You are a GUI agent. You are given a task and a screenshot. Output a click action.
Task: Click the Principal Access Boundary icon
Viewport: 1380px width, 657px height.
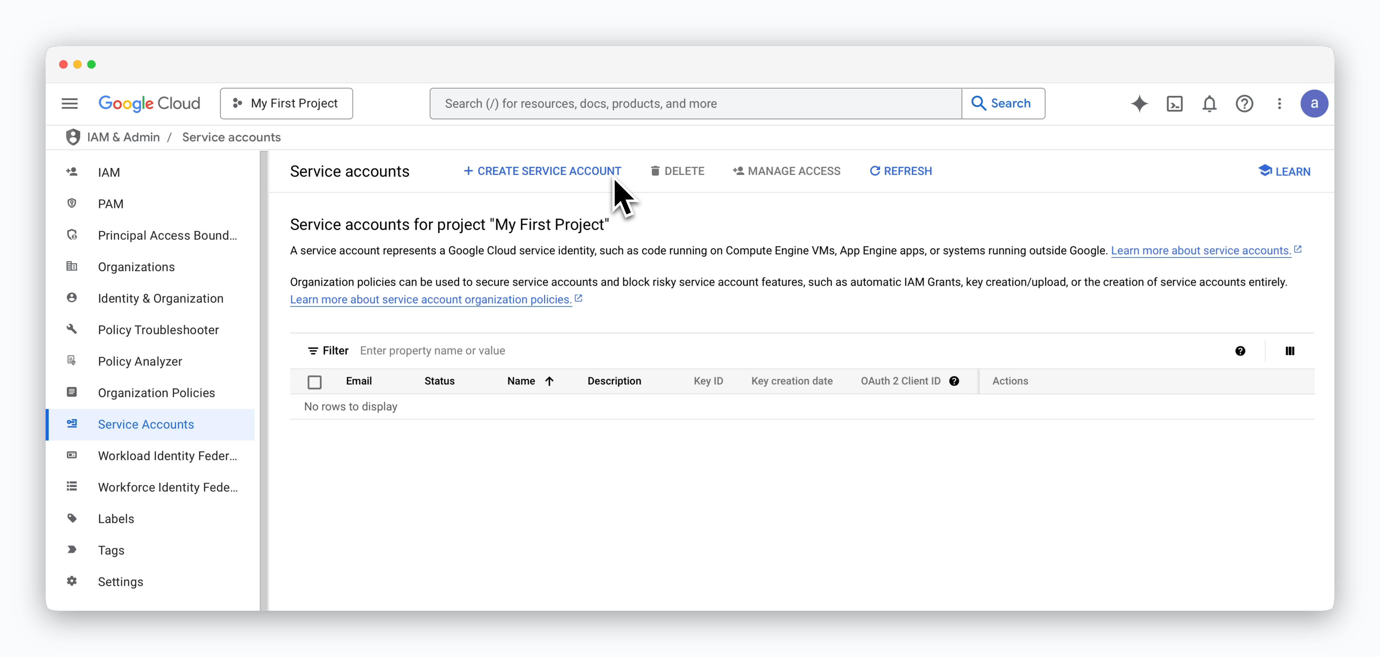[72, 234]
